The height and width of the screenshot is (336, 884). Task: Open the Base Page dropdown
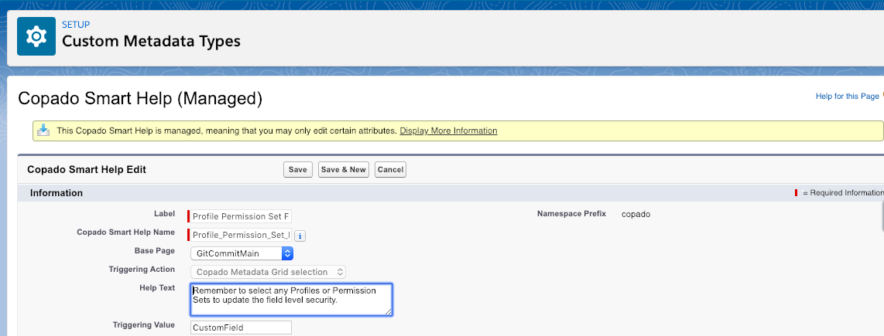(x=242, y=254)
